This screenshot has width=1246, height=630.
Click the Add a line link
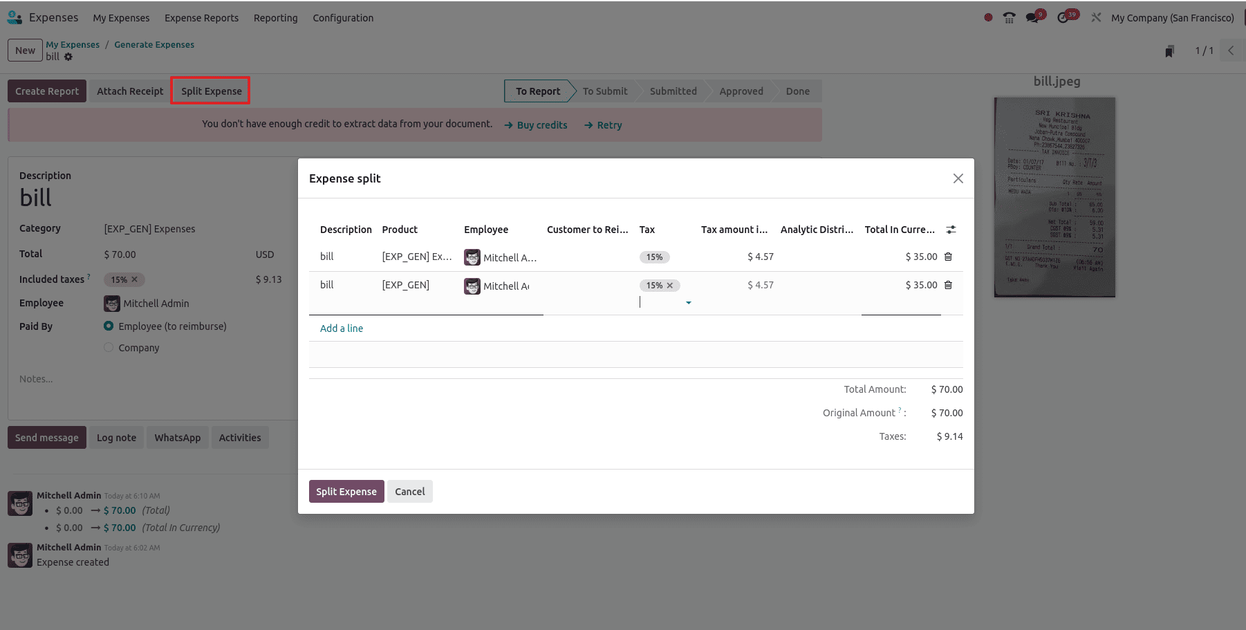coord(341,328)
